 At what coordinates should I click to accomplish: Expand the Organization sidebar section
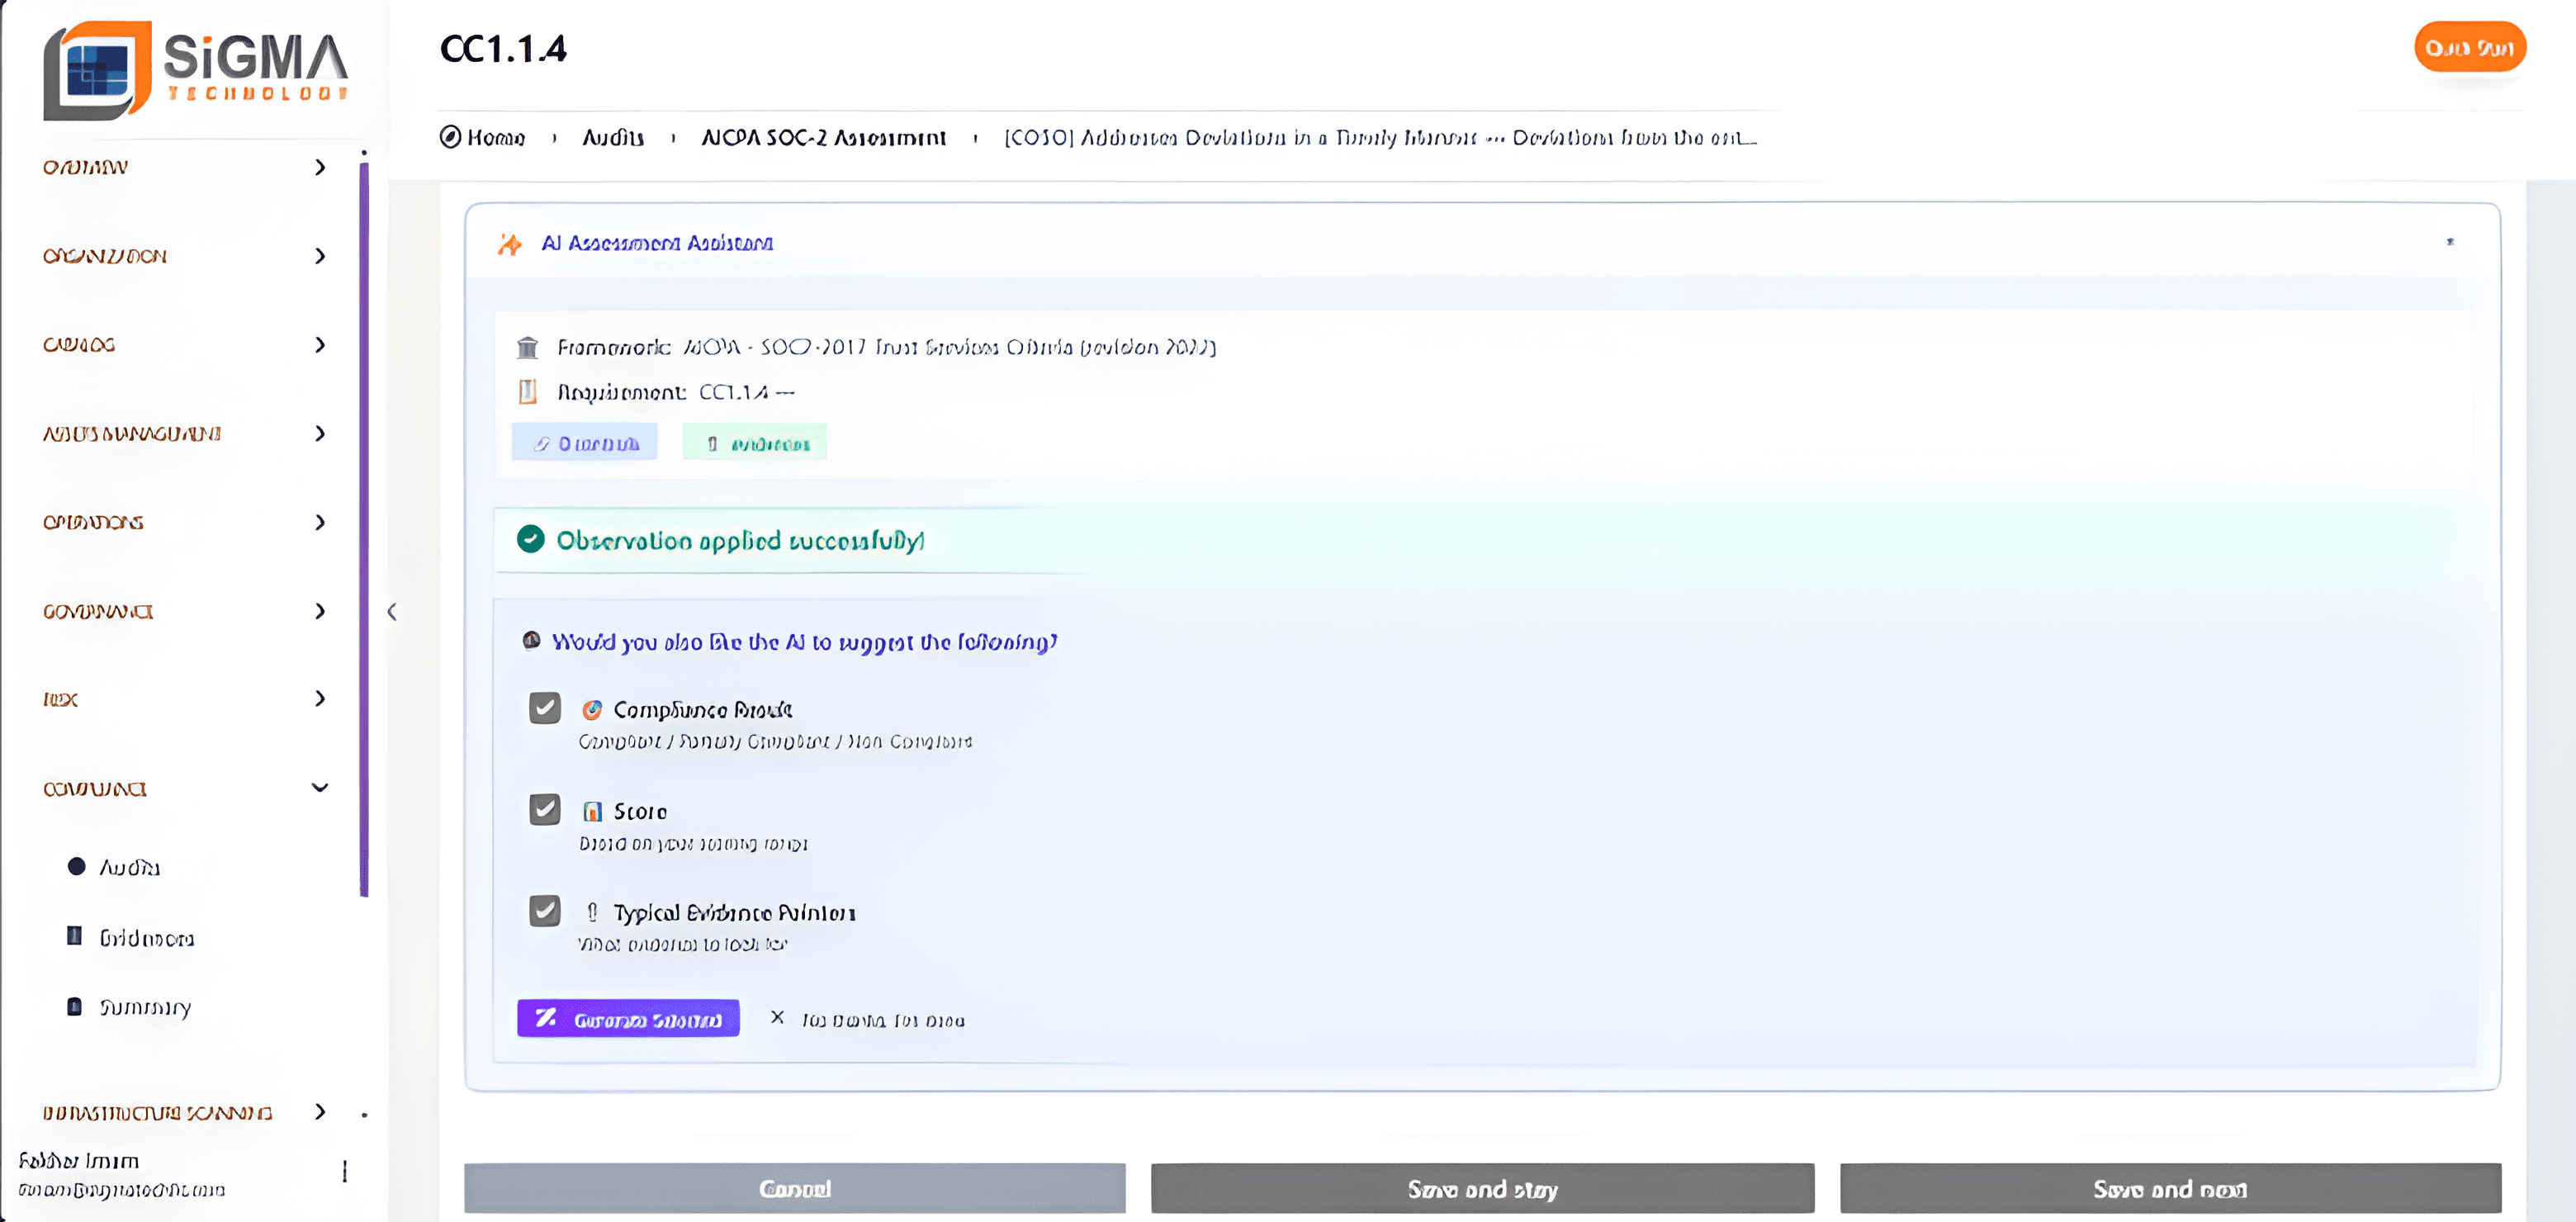[320, 256]
